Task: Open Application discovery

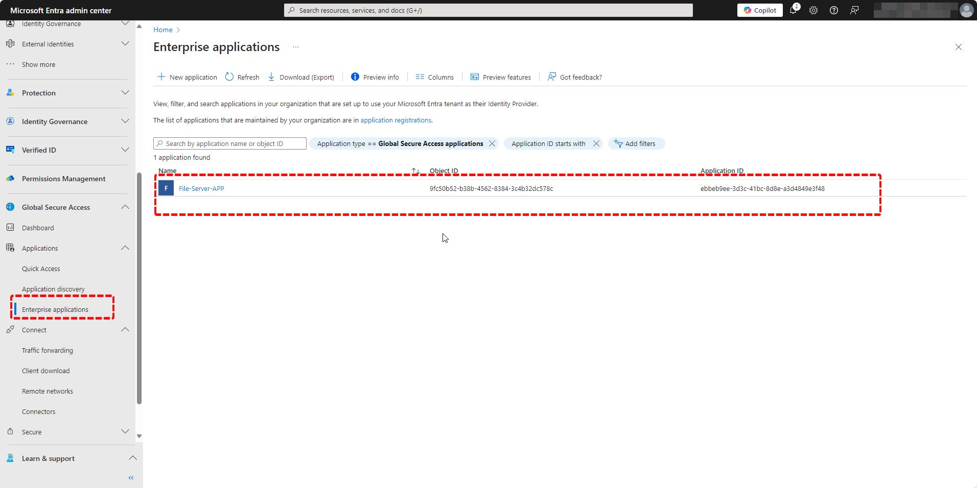Action: (x=53, y=289)
